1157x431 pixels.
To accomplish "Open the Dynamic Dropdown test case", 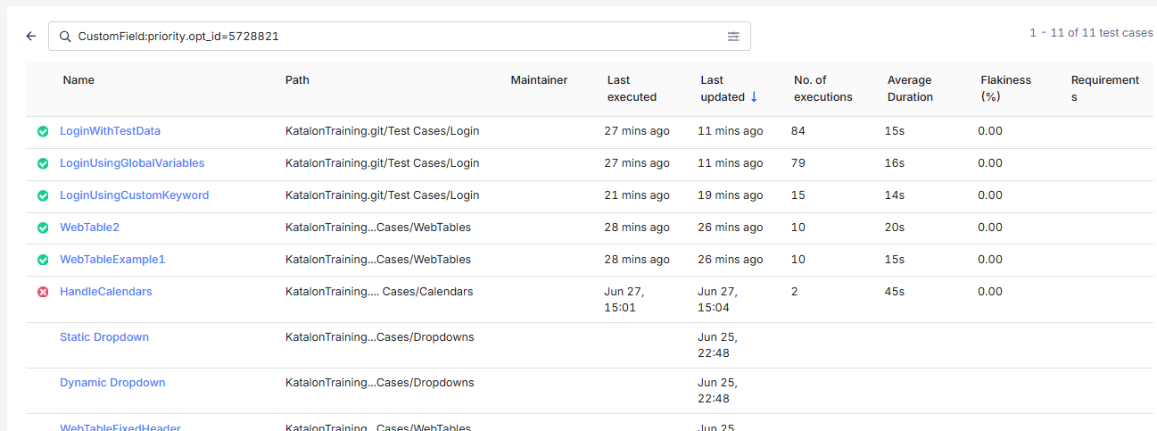I will point(112,383).
